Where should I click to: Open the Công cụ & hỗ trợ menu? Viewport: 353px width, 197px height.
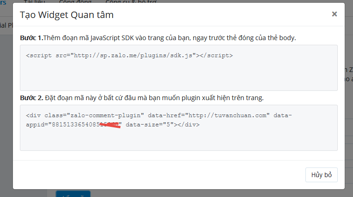click(x=125, y=2)
